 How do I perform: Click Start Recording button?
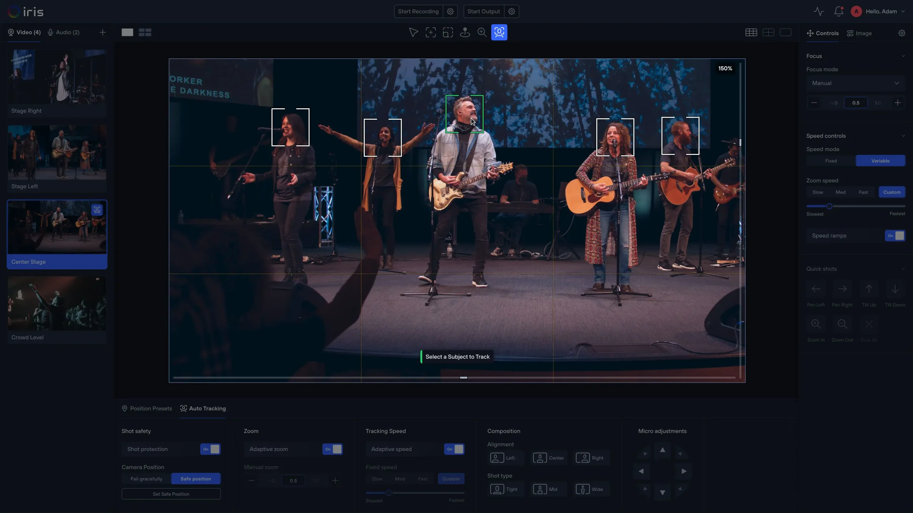pyautogui.click(x=418, y=11)
